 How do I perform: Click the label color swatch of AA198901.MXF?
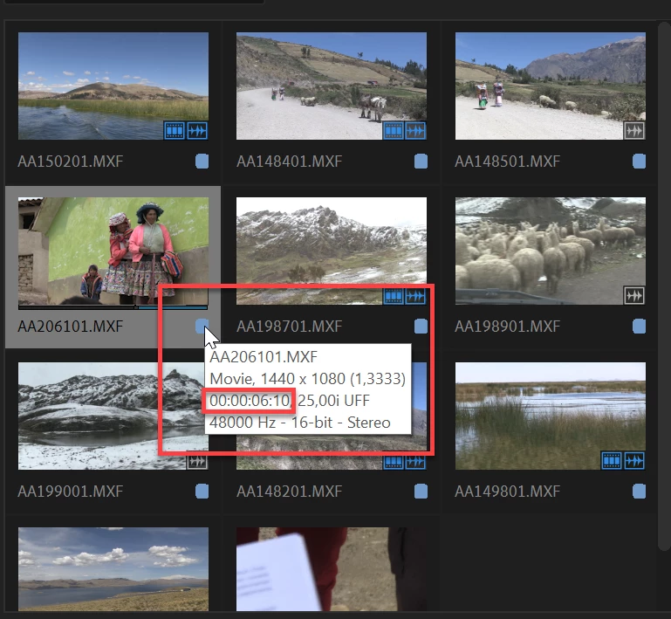[x=640, y=327]
